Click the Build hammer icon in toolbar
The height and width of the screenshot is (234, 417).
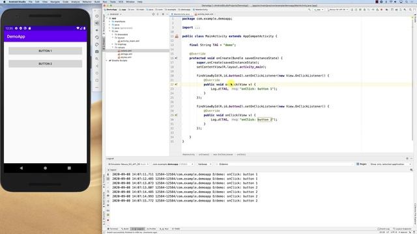309,10
